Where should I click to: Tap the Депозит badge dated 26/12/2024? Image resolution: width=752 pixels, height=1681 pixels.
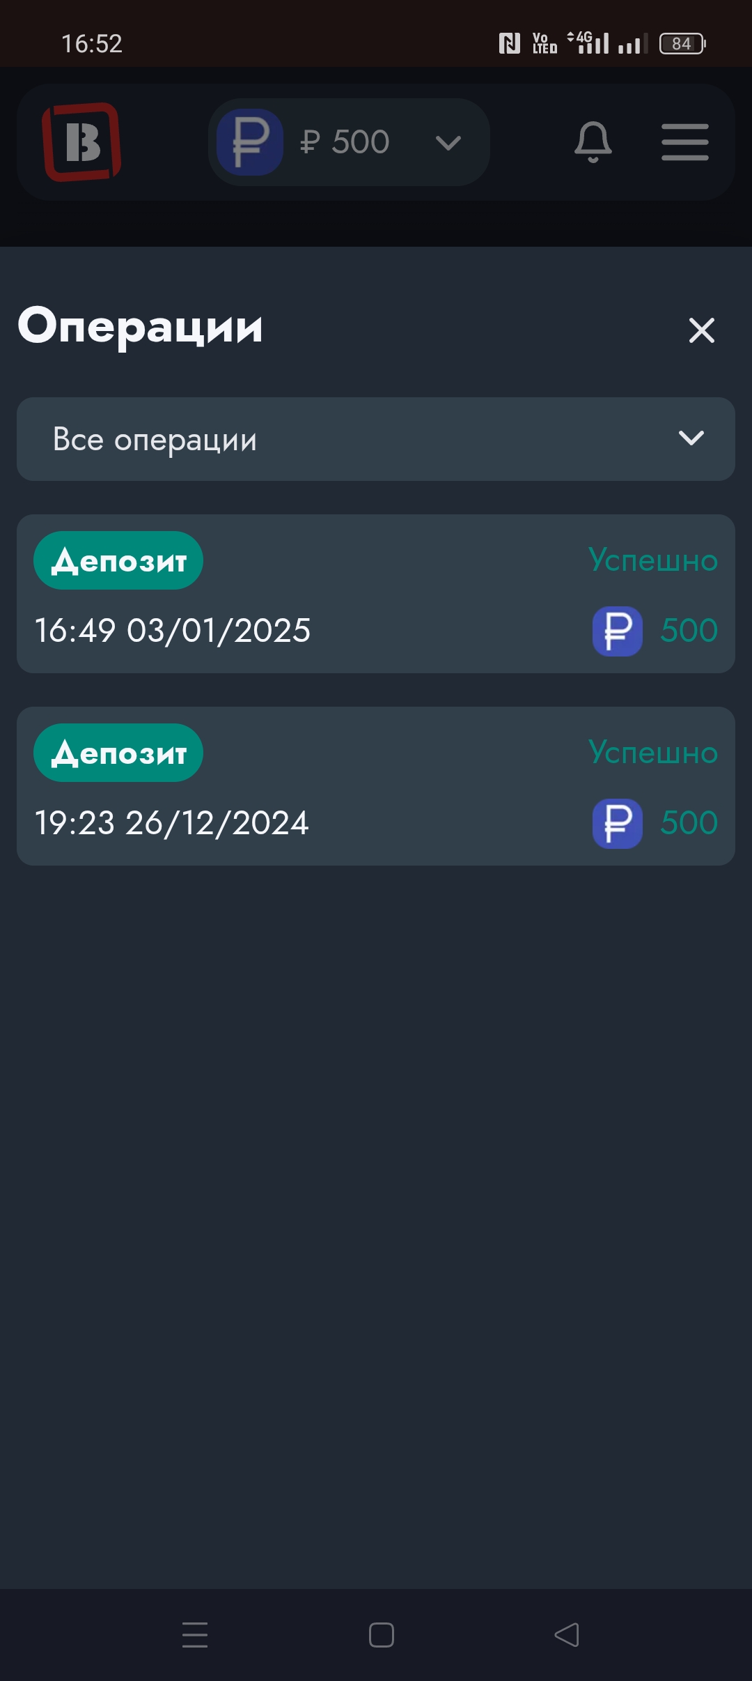pos(118,753)
